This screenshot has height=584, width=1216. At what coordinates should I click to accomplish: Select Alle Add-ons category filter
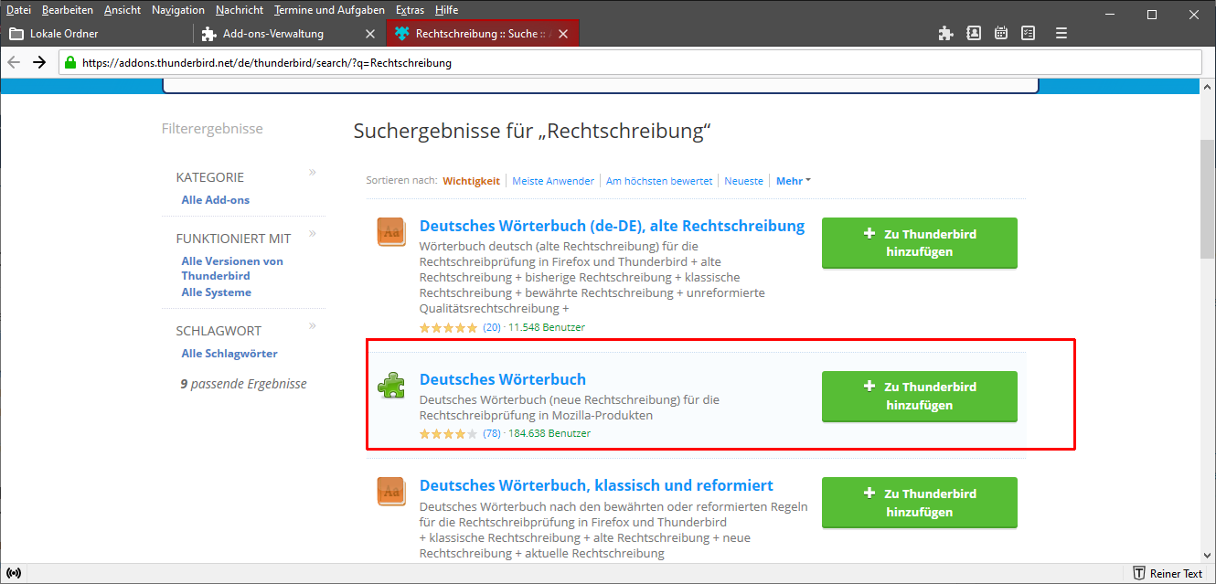pyautogui.click(x=216, y=200)
